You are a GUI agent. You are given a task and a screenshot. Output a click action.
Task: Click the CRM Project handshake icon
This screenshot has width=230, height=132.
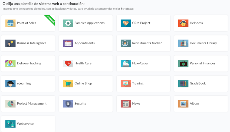126,23
